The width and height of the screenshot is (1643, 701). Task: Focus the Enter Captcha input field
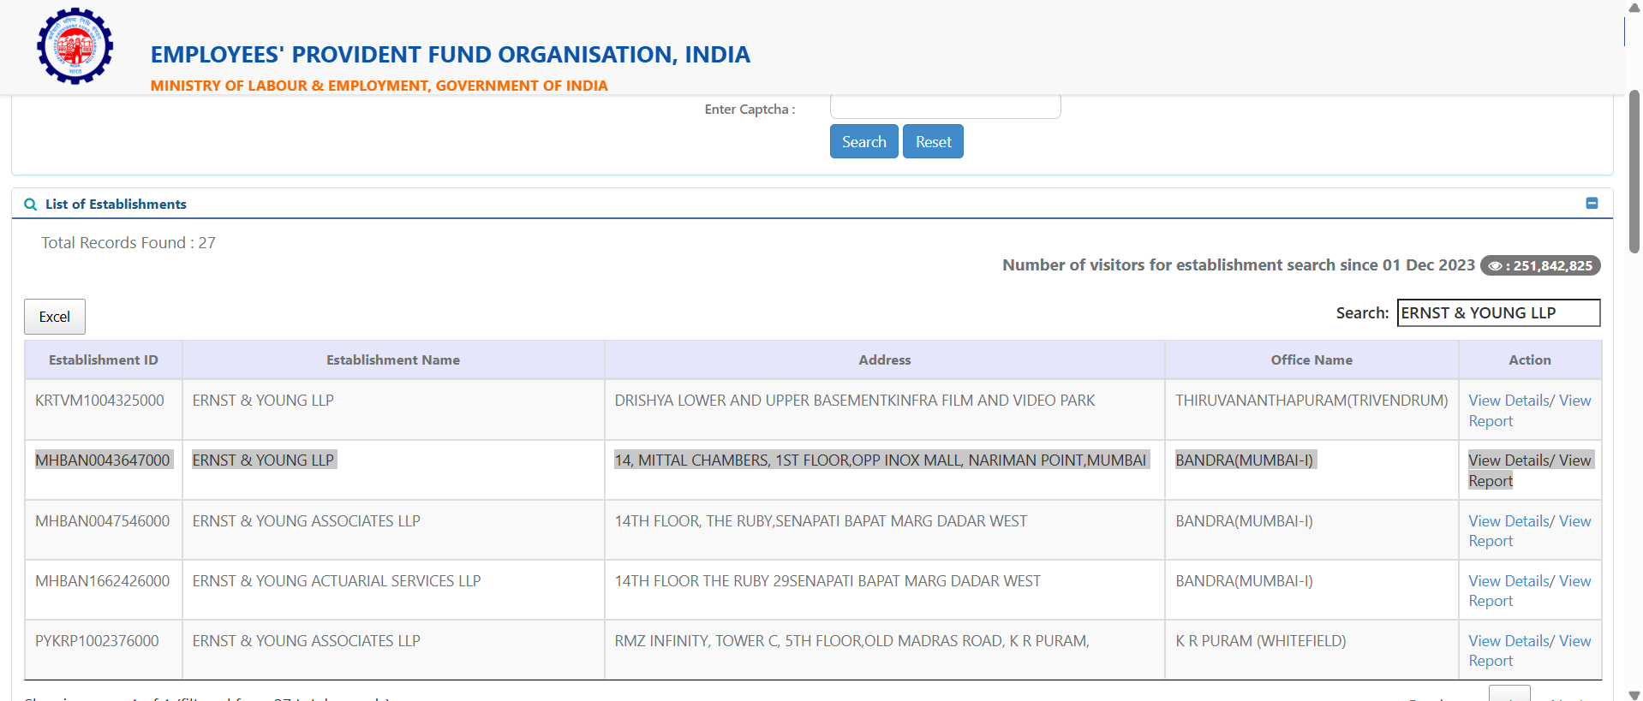[945, 108]
